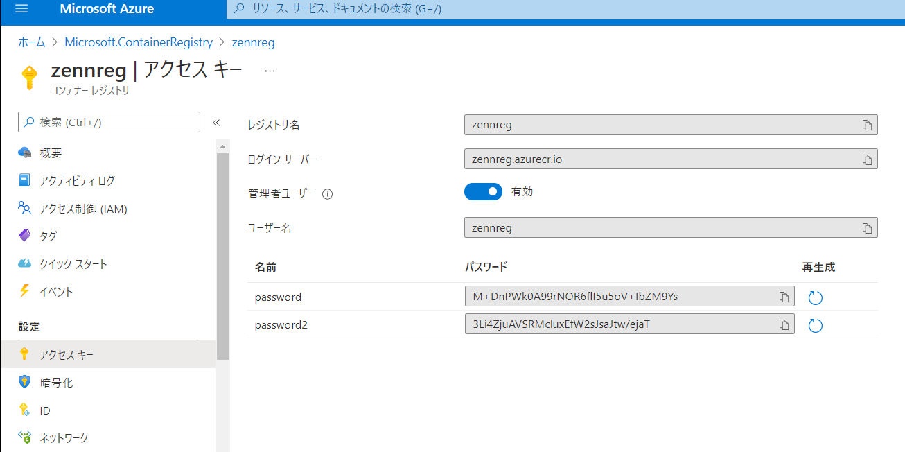The height and width of the screenshot is (452, 905).
Task: Click the sidebar vertical scrollbar thumb
Action: [x=222, y=257]
